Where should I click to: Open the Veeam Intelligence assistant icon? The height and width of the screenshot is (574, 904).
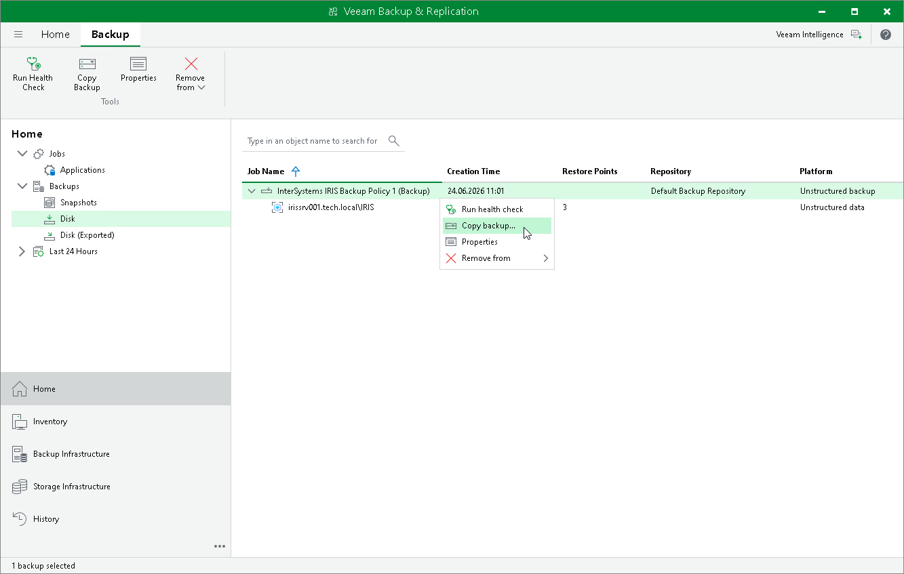pyautogui.click(x=857, y=35)
